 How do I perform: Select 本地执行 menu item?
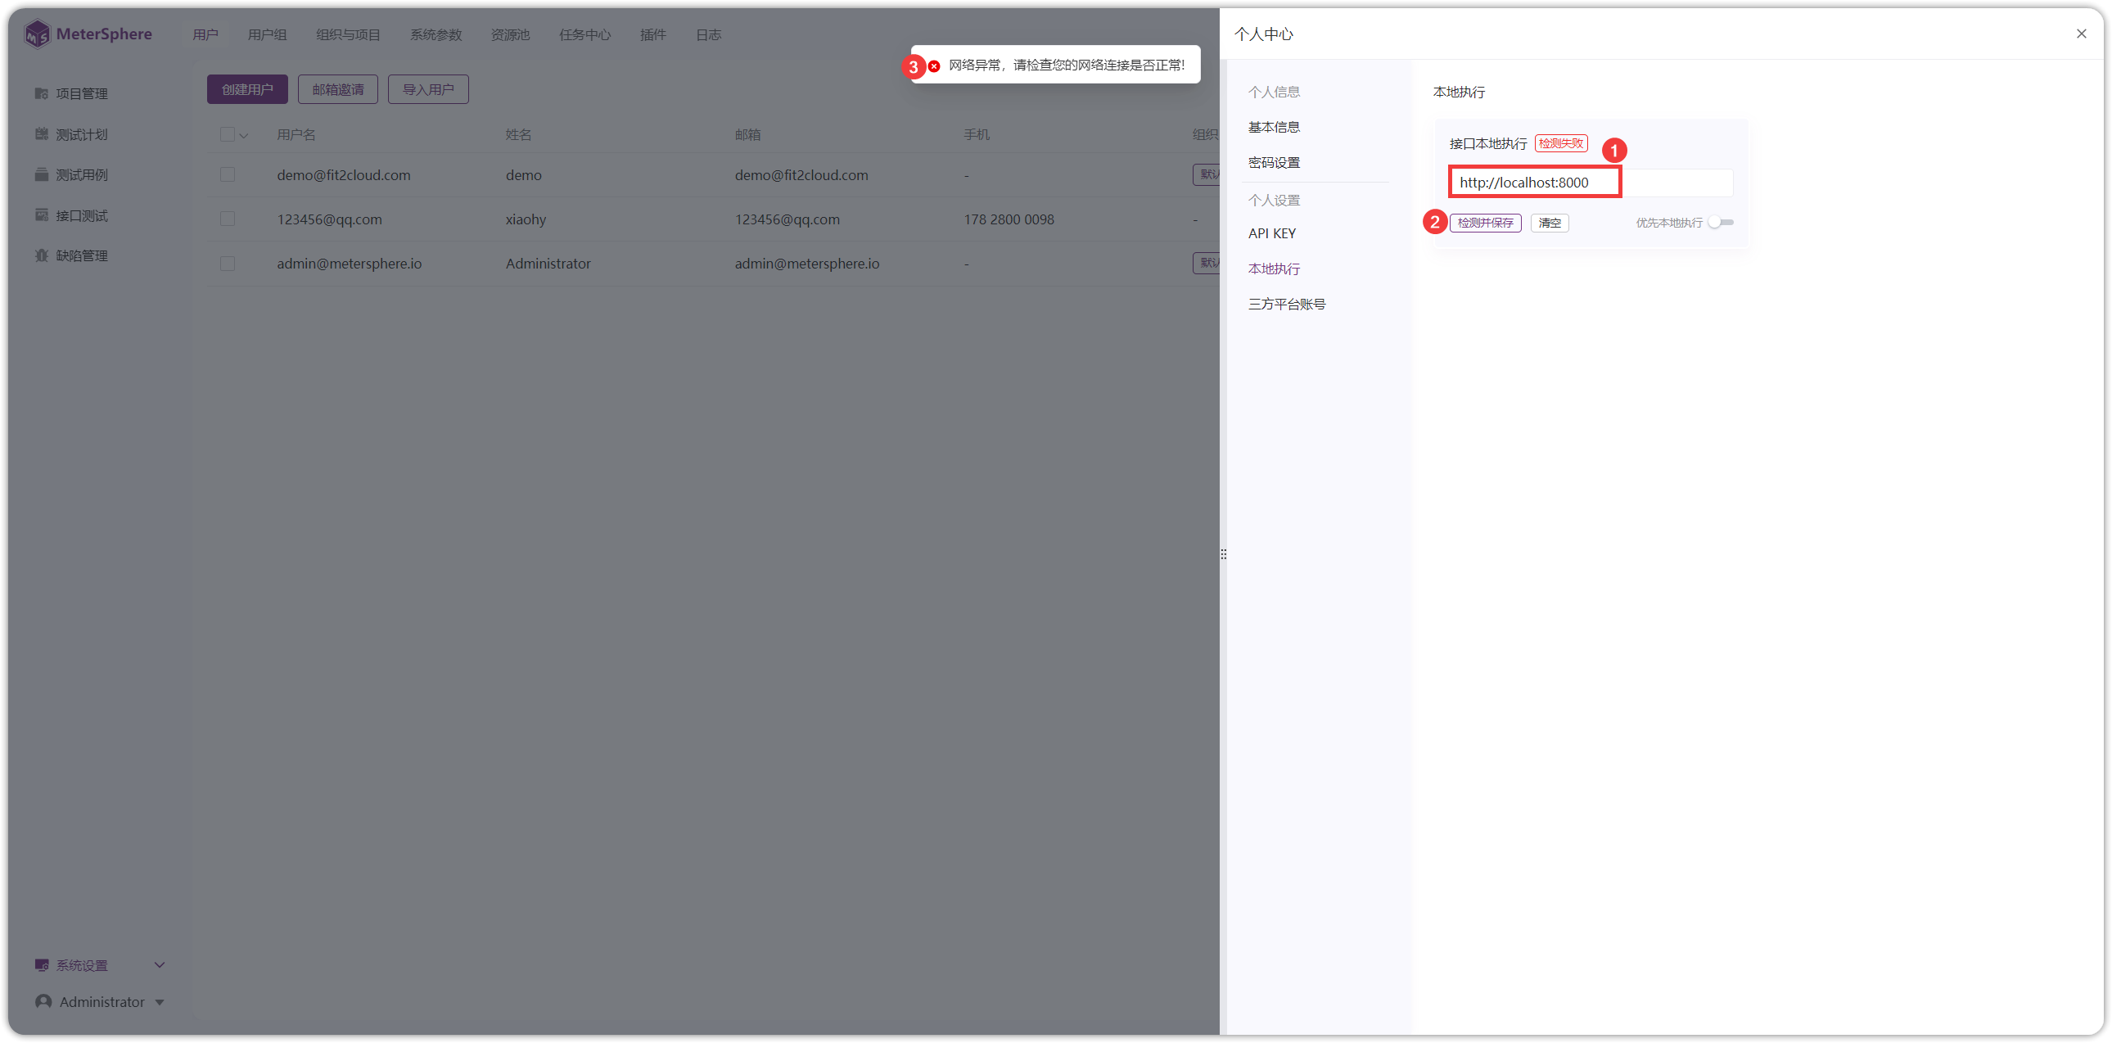1274,269
